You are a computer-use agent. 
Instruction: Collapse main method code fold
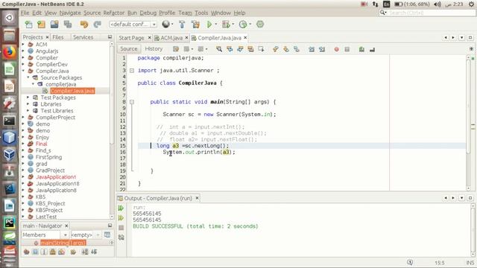point(132,102)
